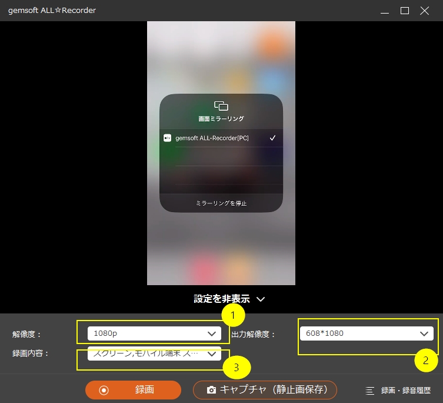This screenshot has height=403, width=443.
Task: Maximize the gemsoft ALL☆Recorder window
Action: click(404, 11)
